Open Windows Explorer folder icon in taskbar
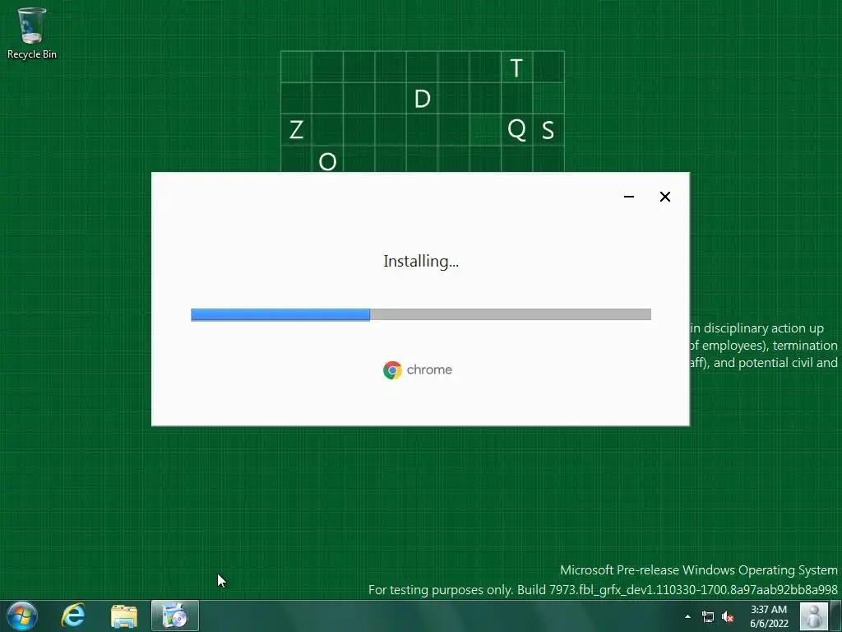The height and width of the screenshot is (632, 842). 124,616
